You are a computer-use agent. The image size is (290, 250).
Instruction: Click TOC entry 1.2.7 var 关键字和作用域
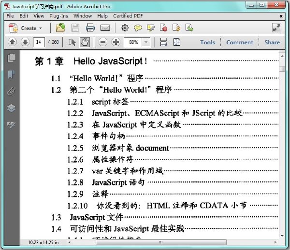click(x=115, y=171)
